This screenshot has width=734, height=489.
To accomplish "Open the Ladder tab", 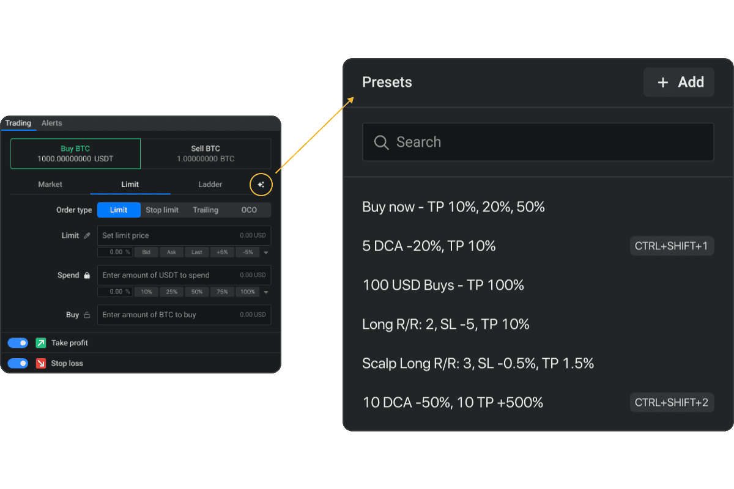I will [x=210, y=184].
